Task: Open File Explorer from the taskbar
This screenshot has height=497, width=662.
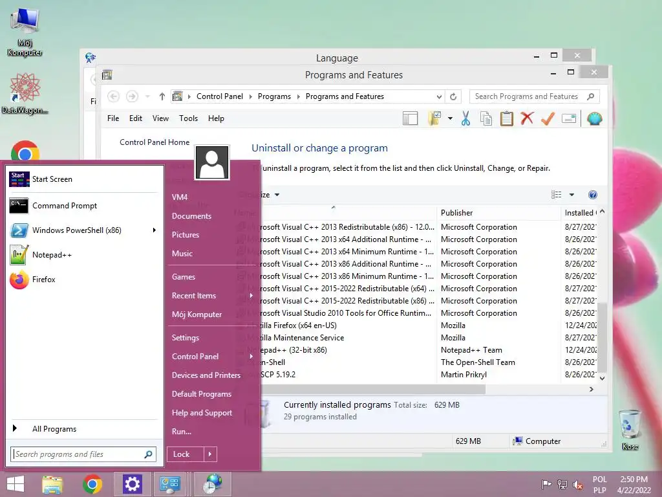Action: click(52, 485)
